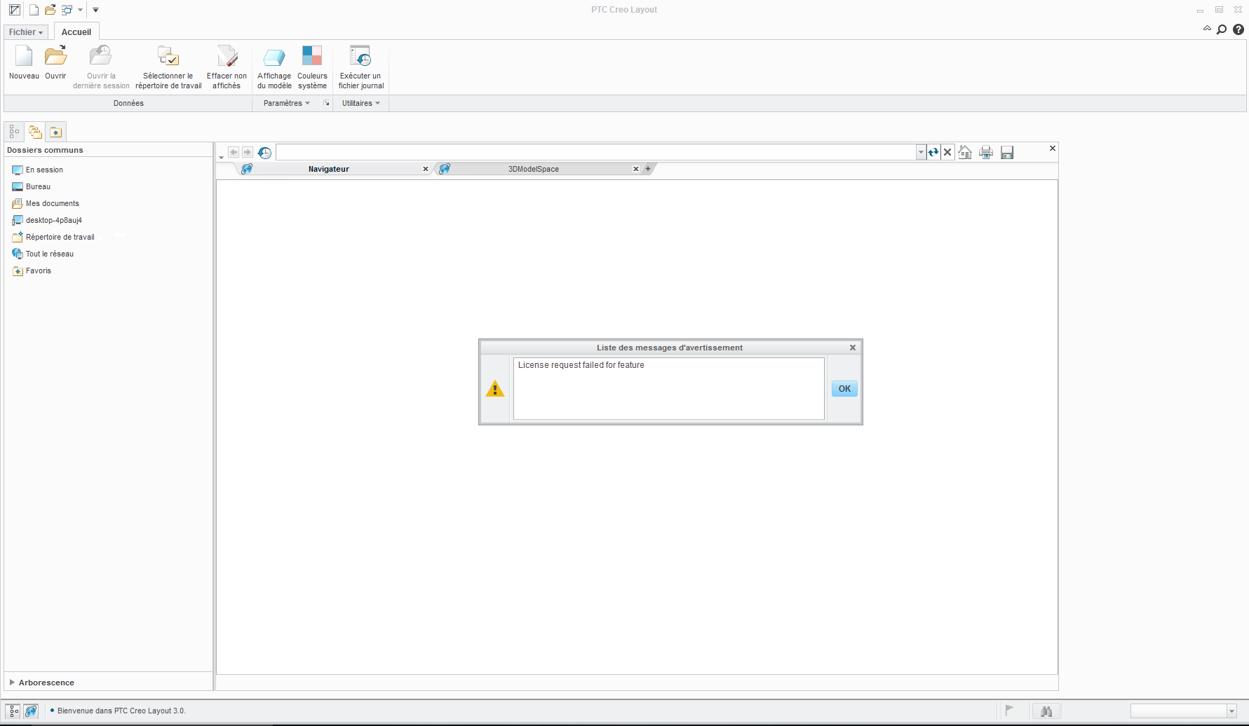Click the browser refresh icon
Viewport: 1249px width, 726px height.
tap(933, 152)
